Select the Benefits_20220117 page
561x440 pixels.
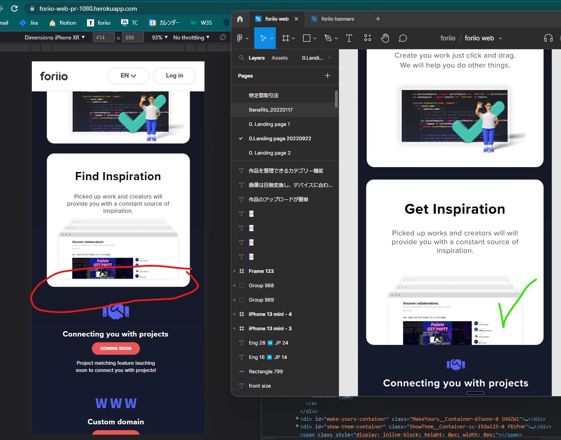coord(270,110)
